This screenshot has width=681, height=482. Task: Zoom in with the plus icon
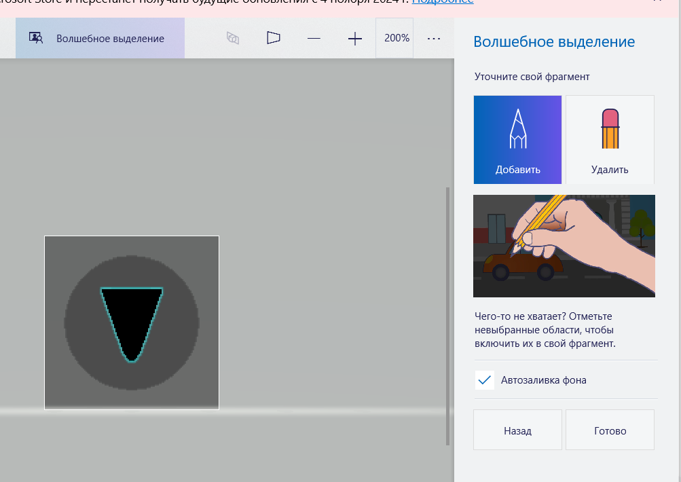[x=355, y=39]
